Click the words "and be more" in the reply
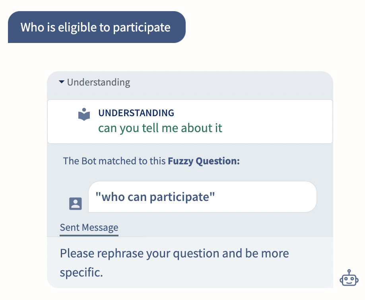Image resolution: width=365 pixels, height=300 pixels. coord(255,253)
